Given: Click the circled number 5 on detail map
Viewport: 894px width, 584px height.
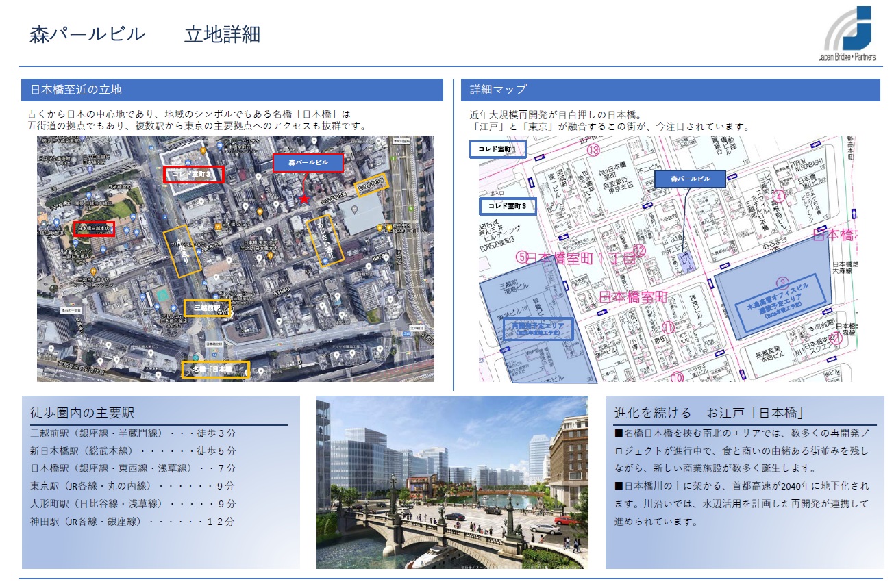Looking at the screenshot, I should [522, 257].
